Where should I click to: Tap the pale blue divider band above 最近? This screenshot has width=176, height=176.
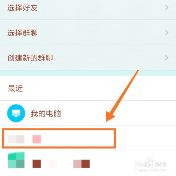pyautogui.click(x=88, y=73)
